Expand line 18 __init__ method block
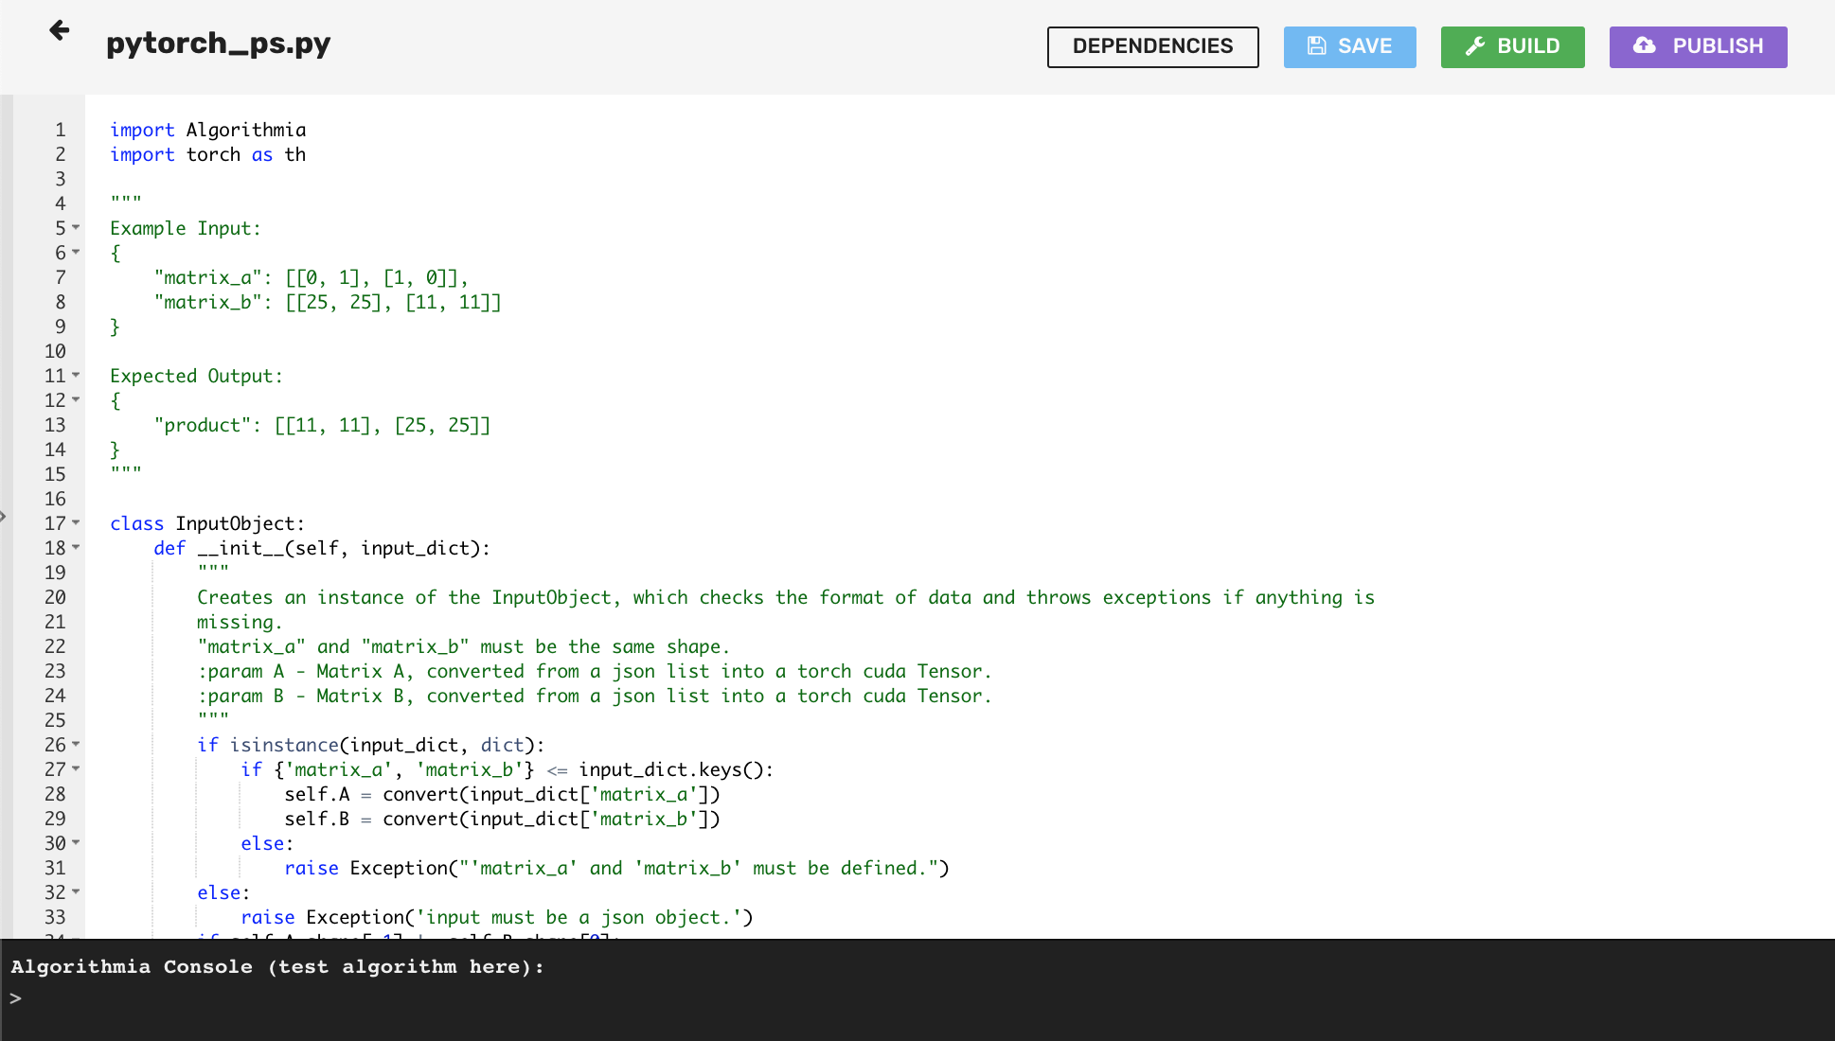Image resolution: width=1835 pixels, height=1041 pixels. click(80, 547)
